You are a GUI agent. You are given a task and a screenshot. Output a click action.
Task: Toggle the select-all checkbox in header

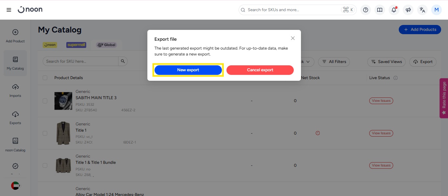(45, 78)
